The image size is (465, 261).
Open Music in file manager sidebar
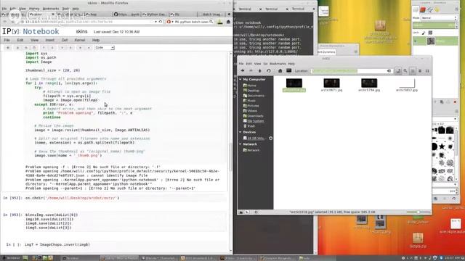pyautogui.click(x=249, y=101)
